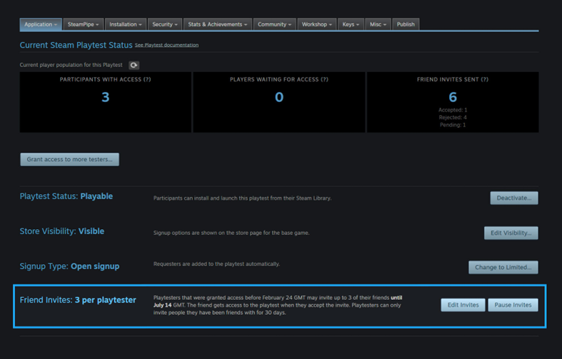Click the Edit Visibility button
This screenshot has height=359, width=562.
511,233
